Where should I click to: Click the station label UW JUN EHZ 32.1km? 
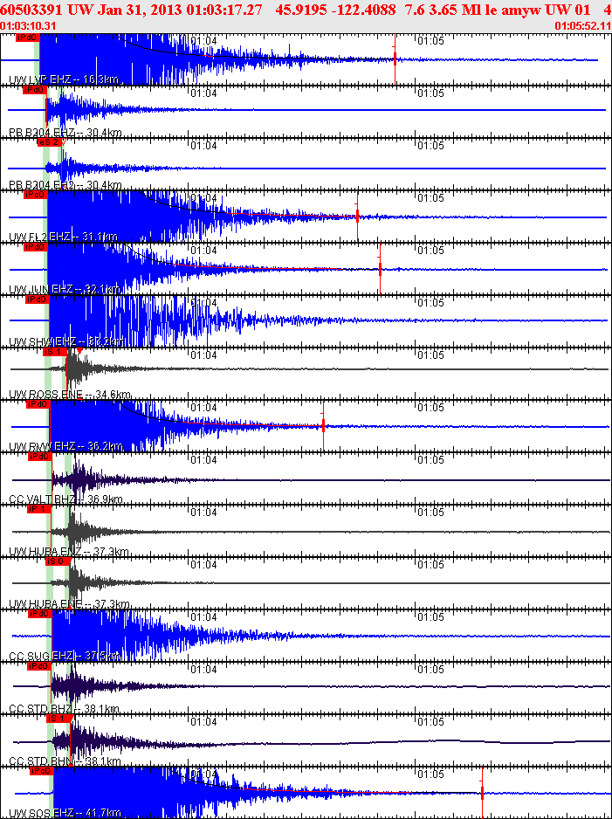pyautogui.click(x=65, y=289)
